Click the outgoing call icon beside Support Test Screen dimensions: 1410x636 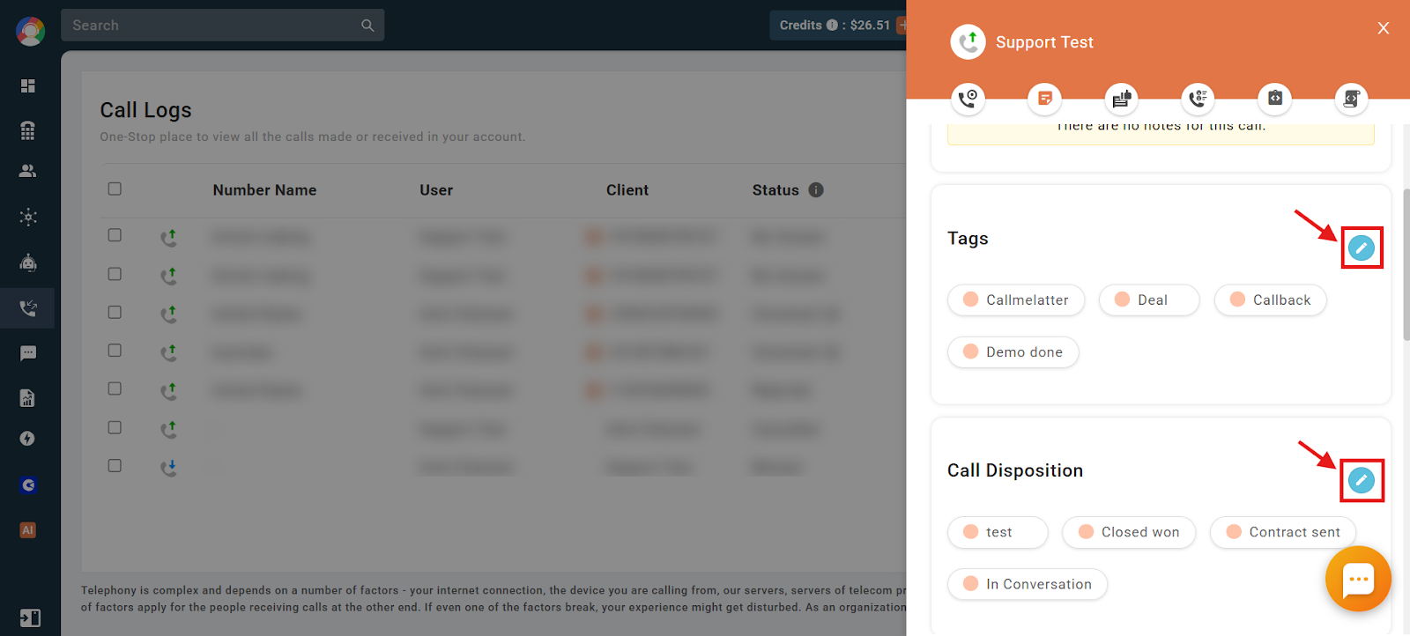tap(968, 42)
